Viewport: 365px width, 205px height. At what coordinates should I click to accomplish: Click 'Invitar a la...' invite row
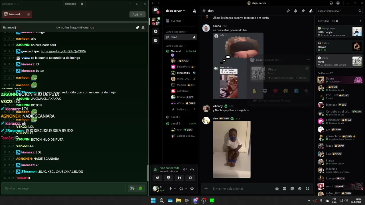(183, 109)
